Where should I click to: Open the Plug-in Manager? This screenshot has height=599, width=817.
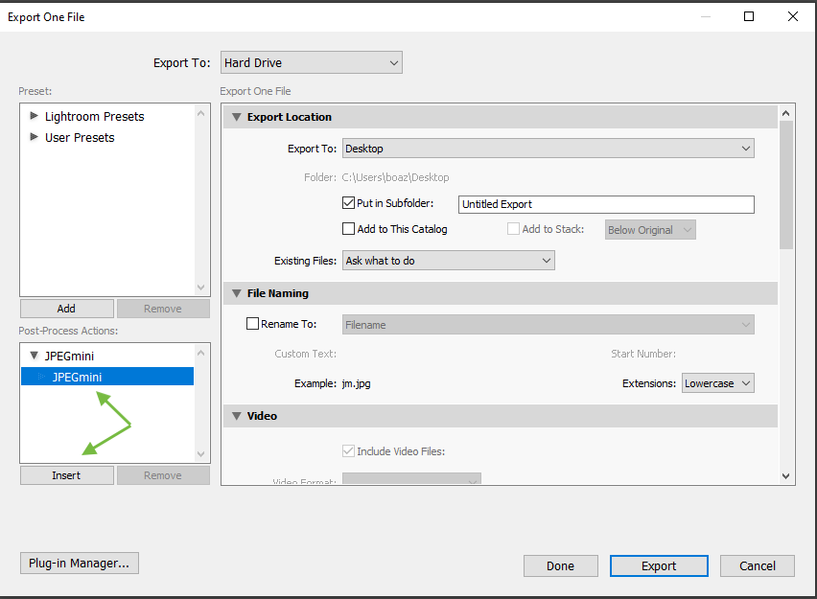[80, 564]
